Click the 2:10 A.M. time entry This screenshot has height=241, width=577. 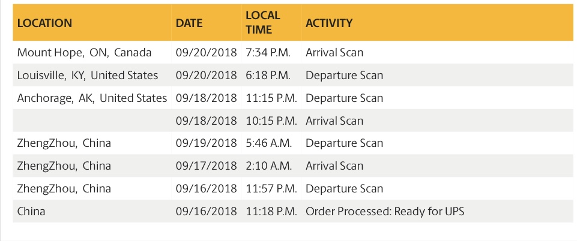[x=269, y=165]
